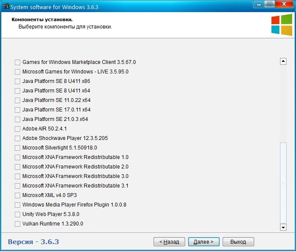
Task: Maximize the System software window
Action: 270,4
